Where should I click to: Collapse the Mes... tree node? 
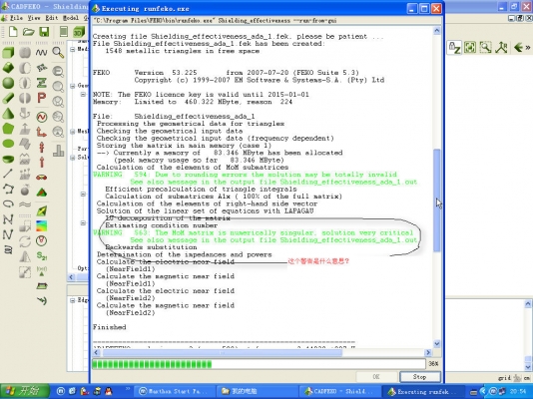click(x=73, y=131)
